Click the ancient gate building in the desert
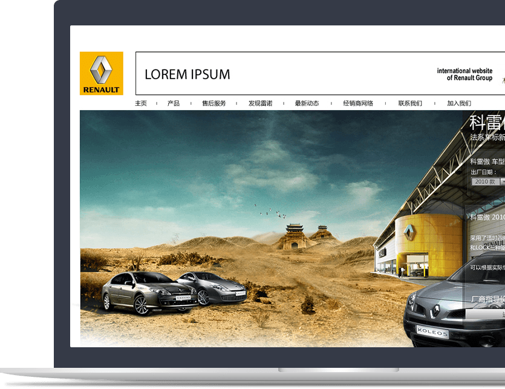This screenshot has height=389, width=505. pos(295,237)
